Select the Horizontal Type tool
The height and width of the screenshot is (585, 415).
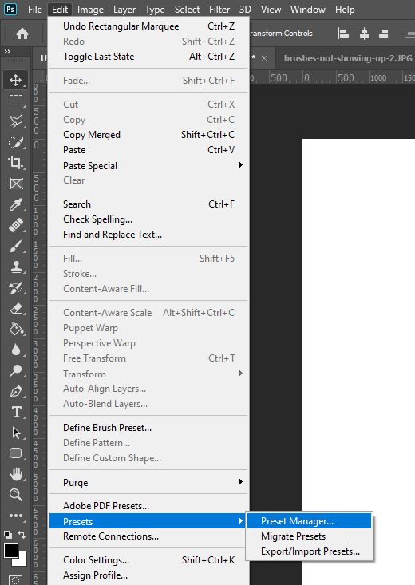pyautogui.click(x=16, y=412)
